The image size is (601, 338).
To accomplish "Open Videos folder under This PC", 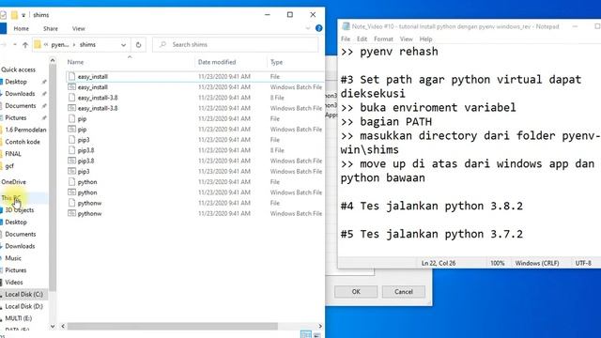I will pos(14,283).
